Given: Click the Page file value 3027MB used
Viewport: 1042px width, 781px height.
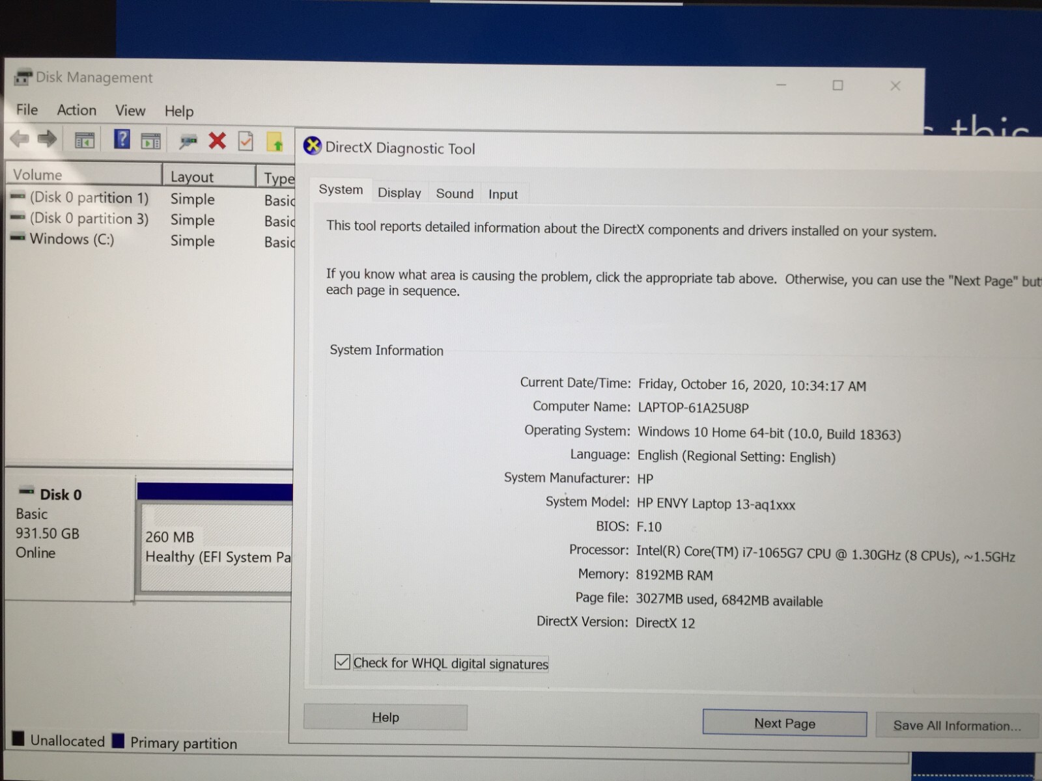Looking at the screenshot, I should tap(729, 600).
